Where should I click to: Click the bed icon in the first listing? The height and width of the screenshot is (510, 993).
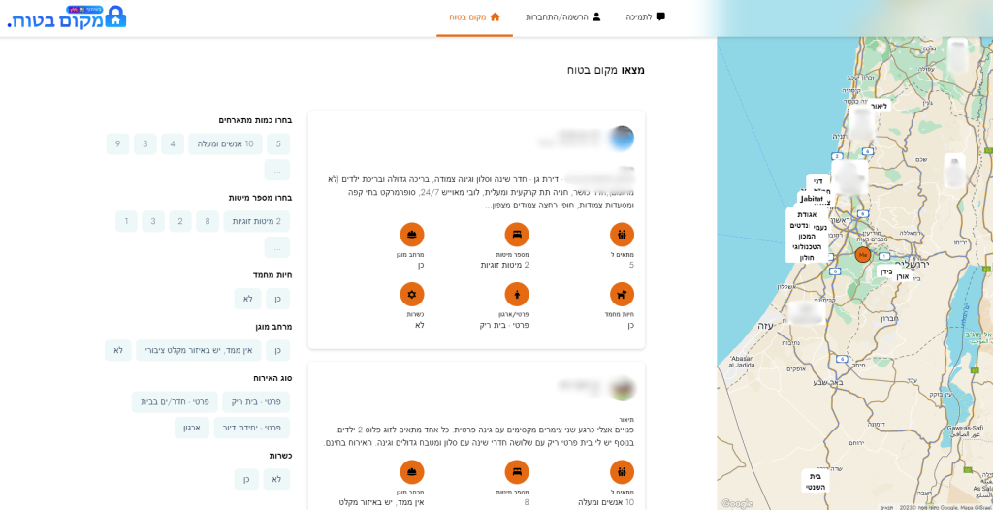(517, 235)
